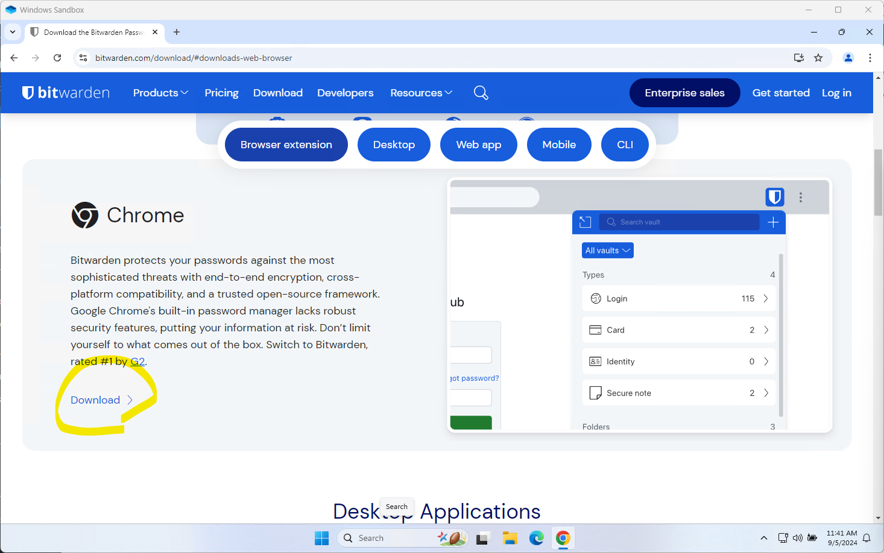
Task: Switch to Chrome in taskbar
Action: [563, 538]
